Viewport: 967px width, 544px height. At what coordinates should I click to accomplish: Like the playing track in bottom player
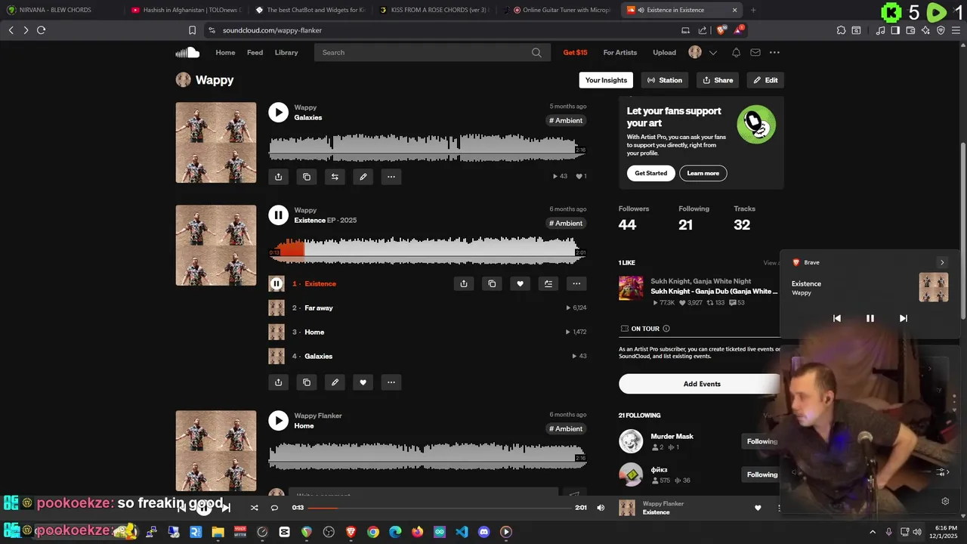(x=758, y=508)
